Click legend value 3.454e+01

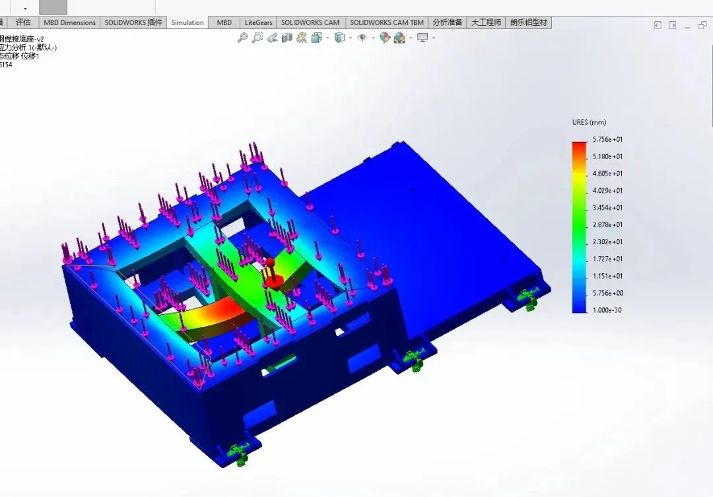click(607, 207)
